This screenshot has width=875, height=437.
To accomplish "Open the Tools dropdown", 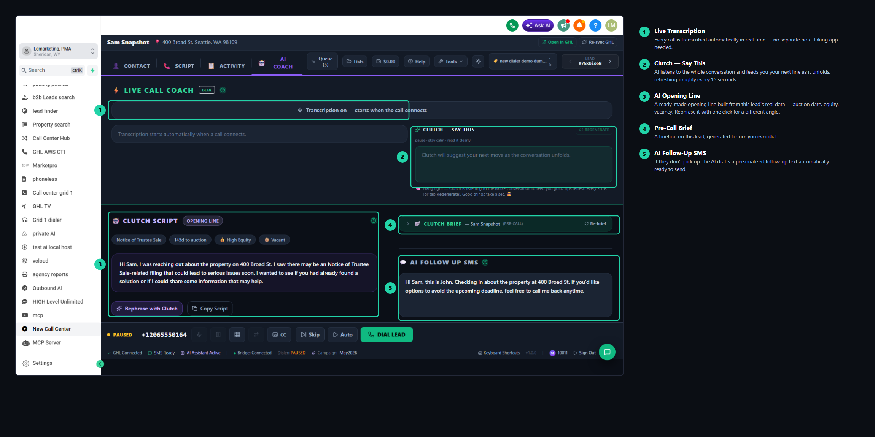I will coord(451,62).
